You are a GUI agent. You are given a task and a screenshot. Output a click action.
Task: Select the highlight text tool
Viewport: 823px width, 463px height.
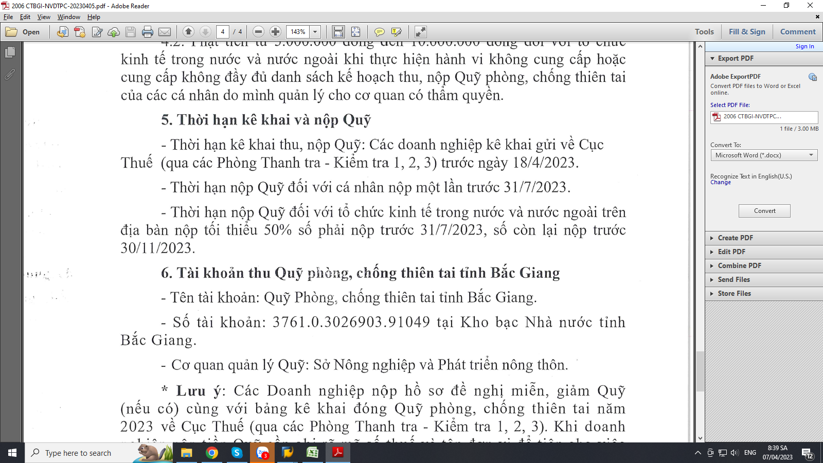tap(396, 32)
